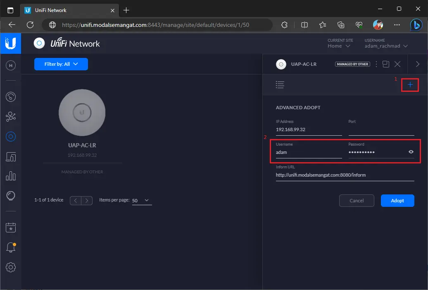Open the Events calendar icon
This screenshot has height=290, width=428.
[11, 228]
